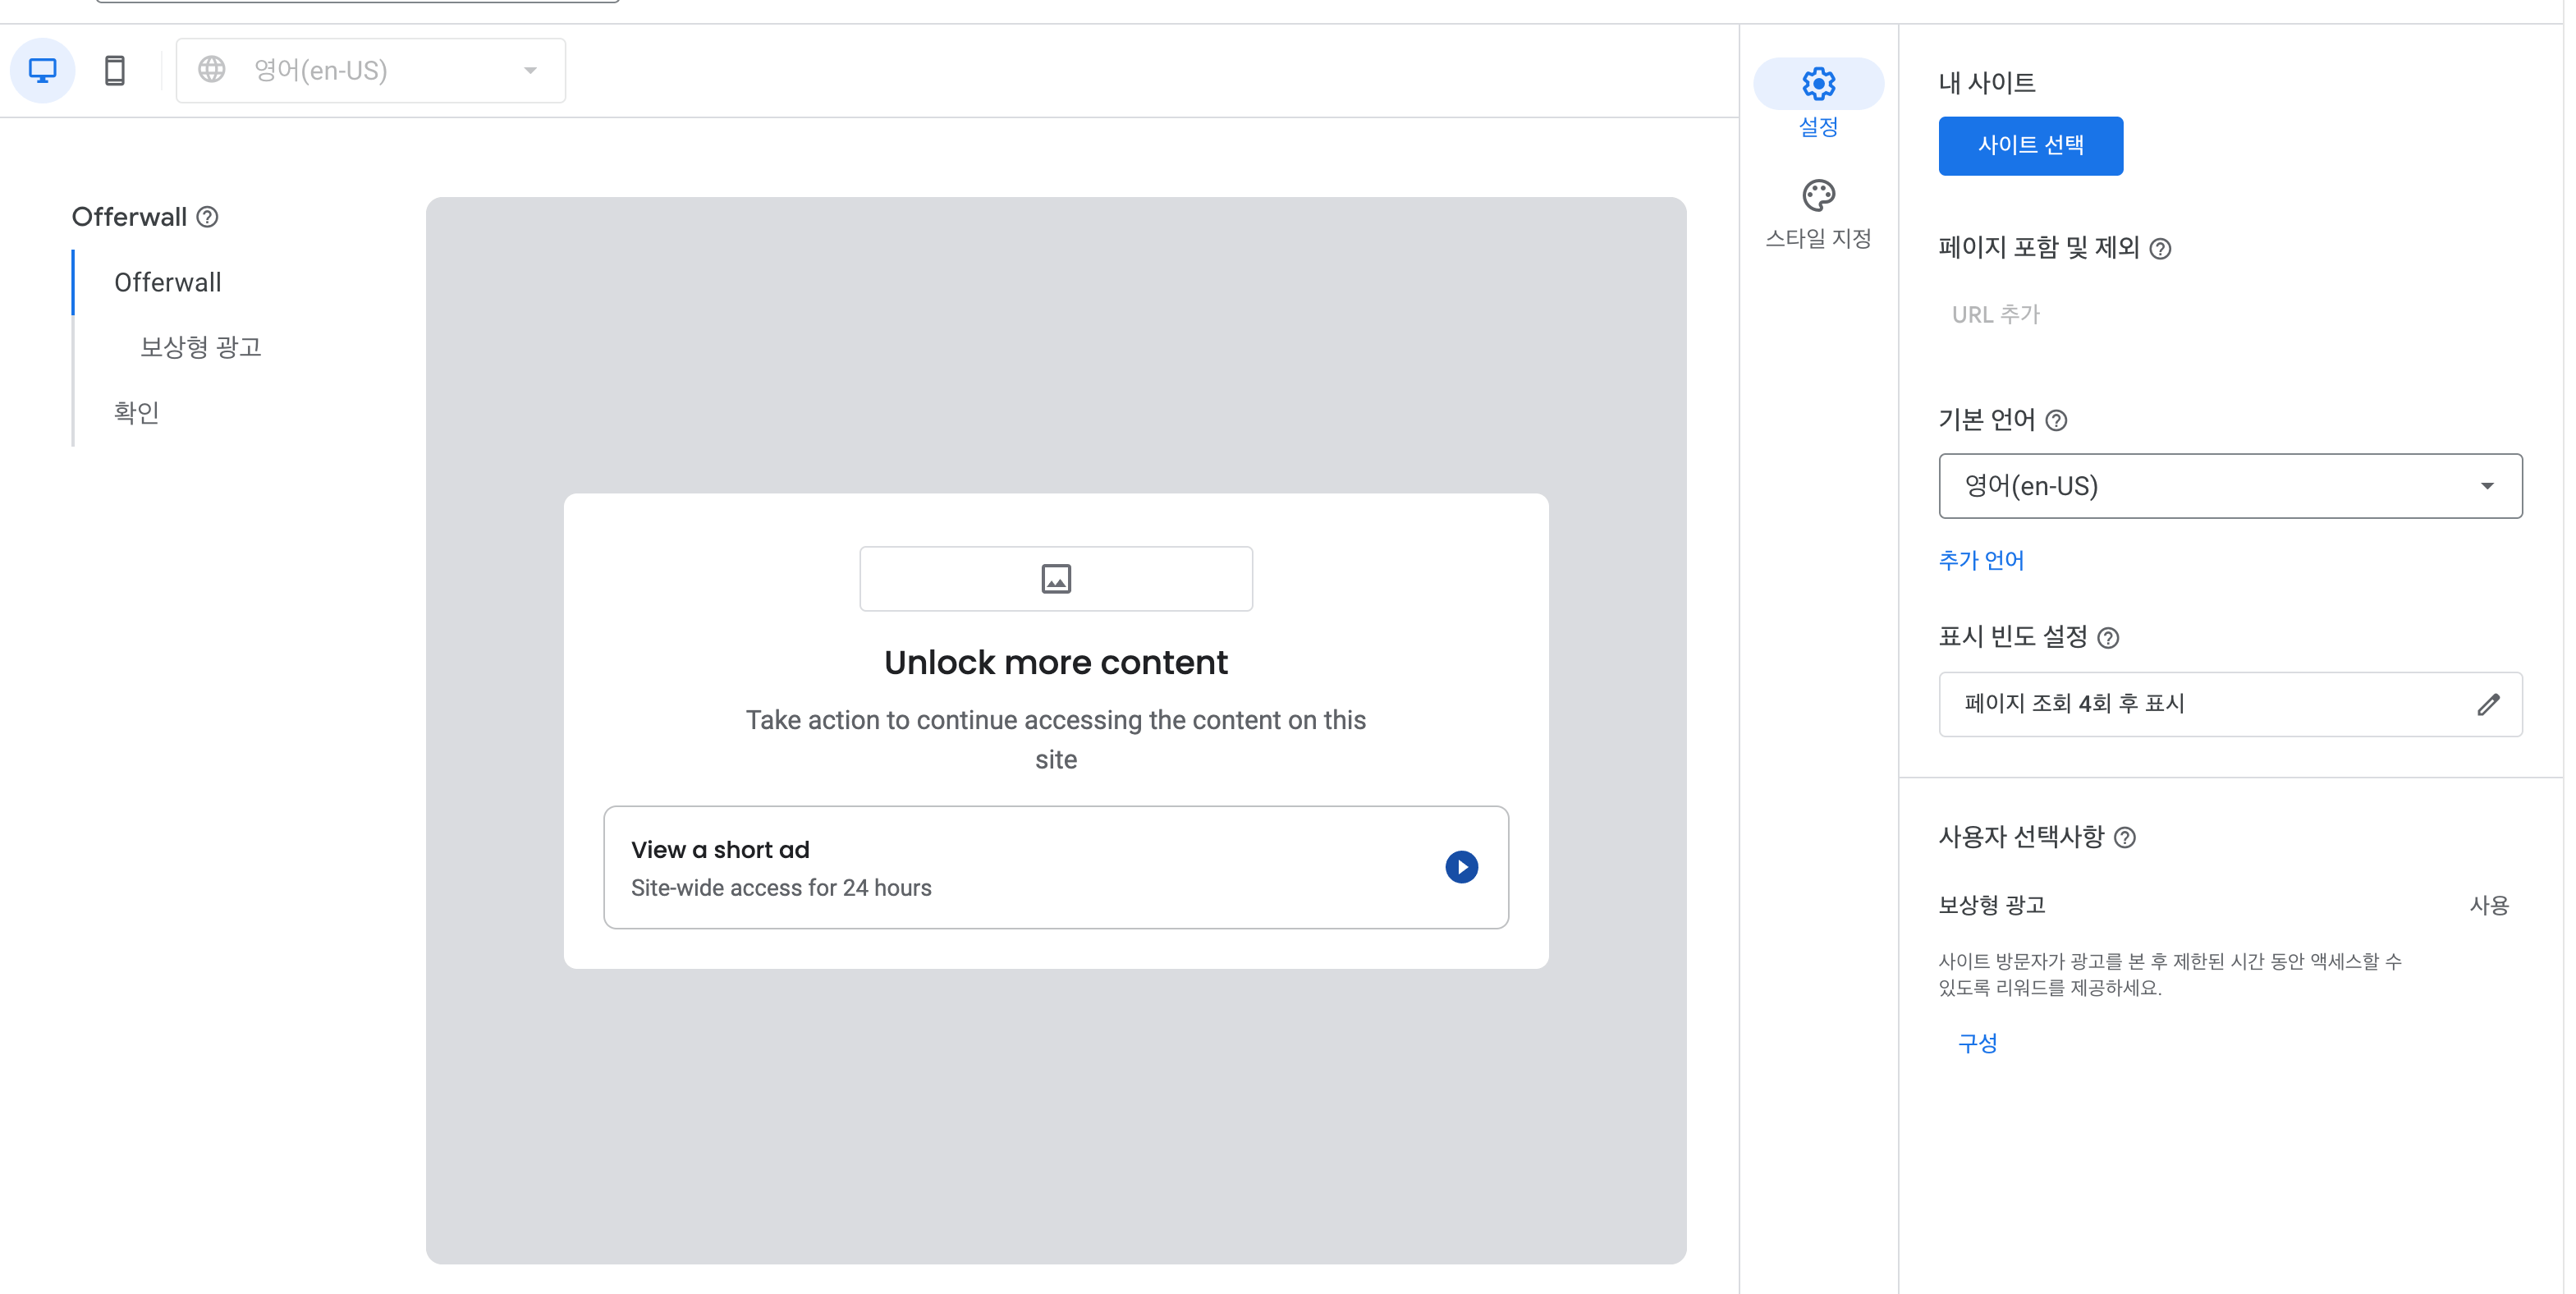The height and width of the screenshot is (1294, 2576).
Task: Select Offerwall item in left navigation
Action: click(168, 283)
